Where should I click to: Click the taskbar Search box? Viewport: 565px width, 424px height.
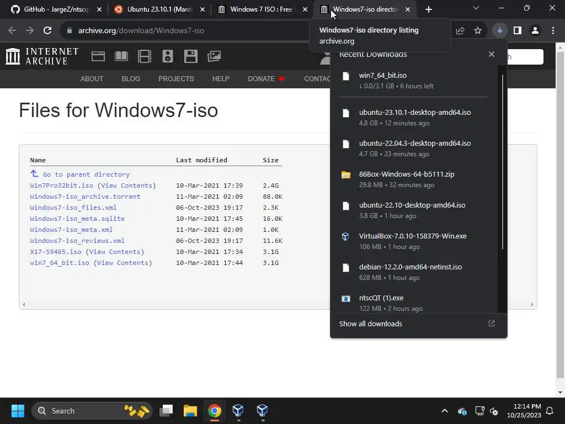pos(92,411)
